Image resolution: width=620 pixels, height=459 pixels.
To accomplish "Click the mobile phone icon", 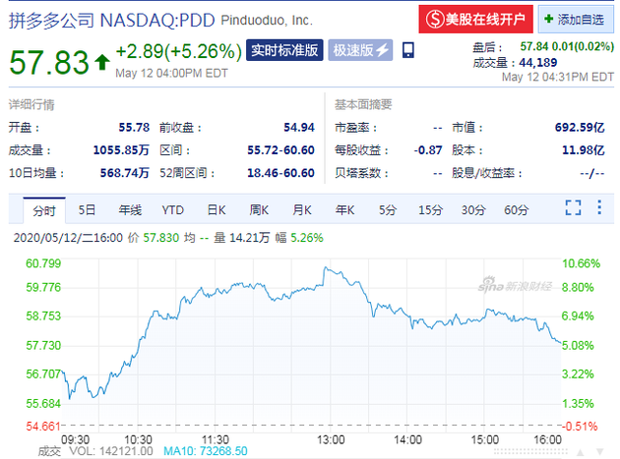I will point(408,50).
